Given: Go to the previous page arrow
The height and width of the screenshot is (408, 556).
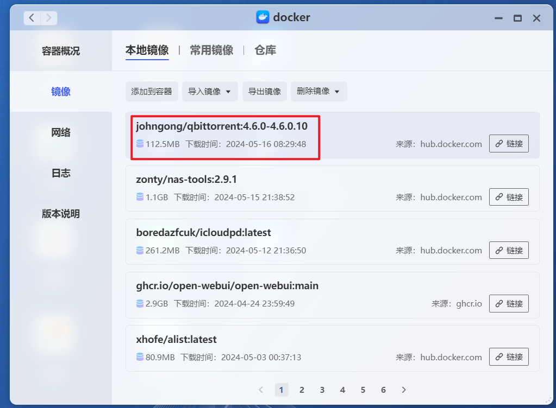Looking at the screenshot, I should point(261,390).
